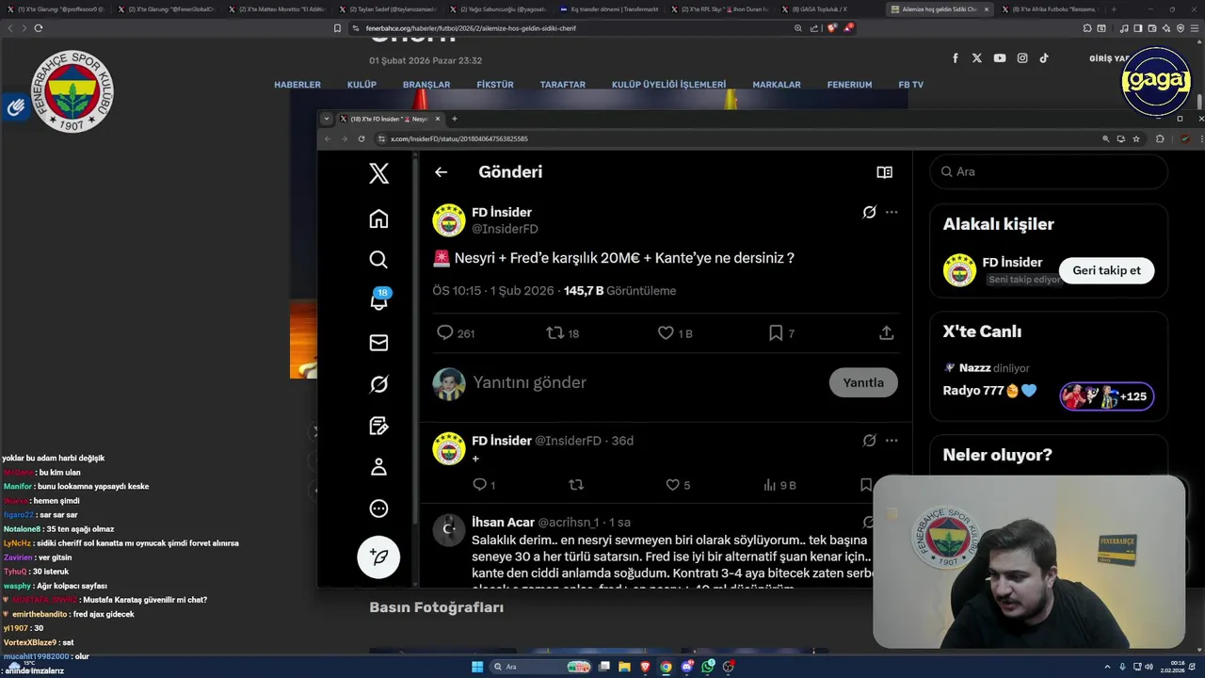The width and height of the screenshot is (1205, 678).
Task: Open the messages envelope icon in sidebar
Action: click(x=378, y=343)
